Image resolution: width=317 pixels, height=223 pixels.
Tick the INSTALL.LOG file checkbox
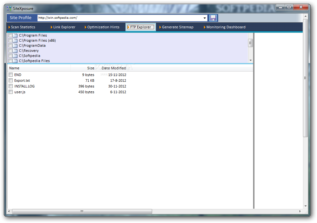click(11, 86)
